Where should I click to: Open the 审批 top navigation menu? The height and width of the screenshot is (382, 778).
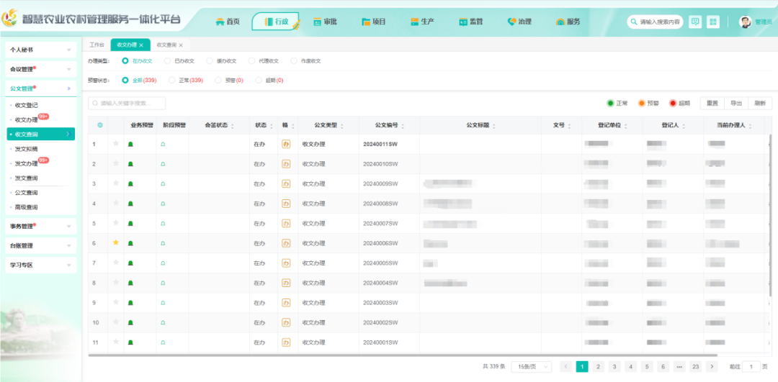coord(326,22)
